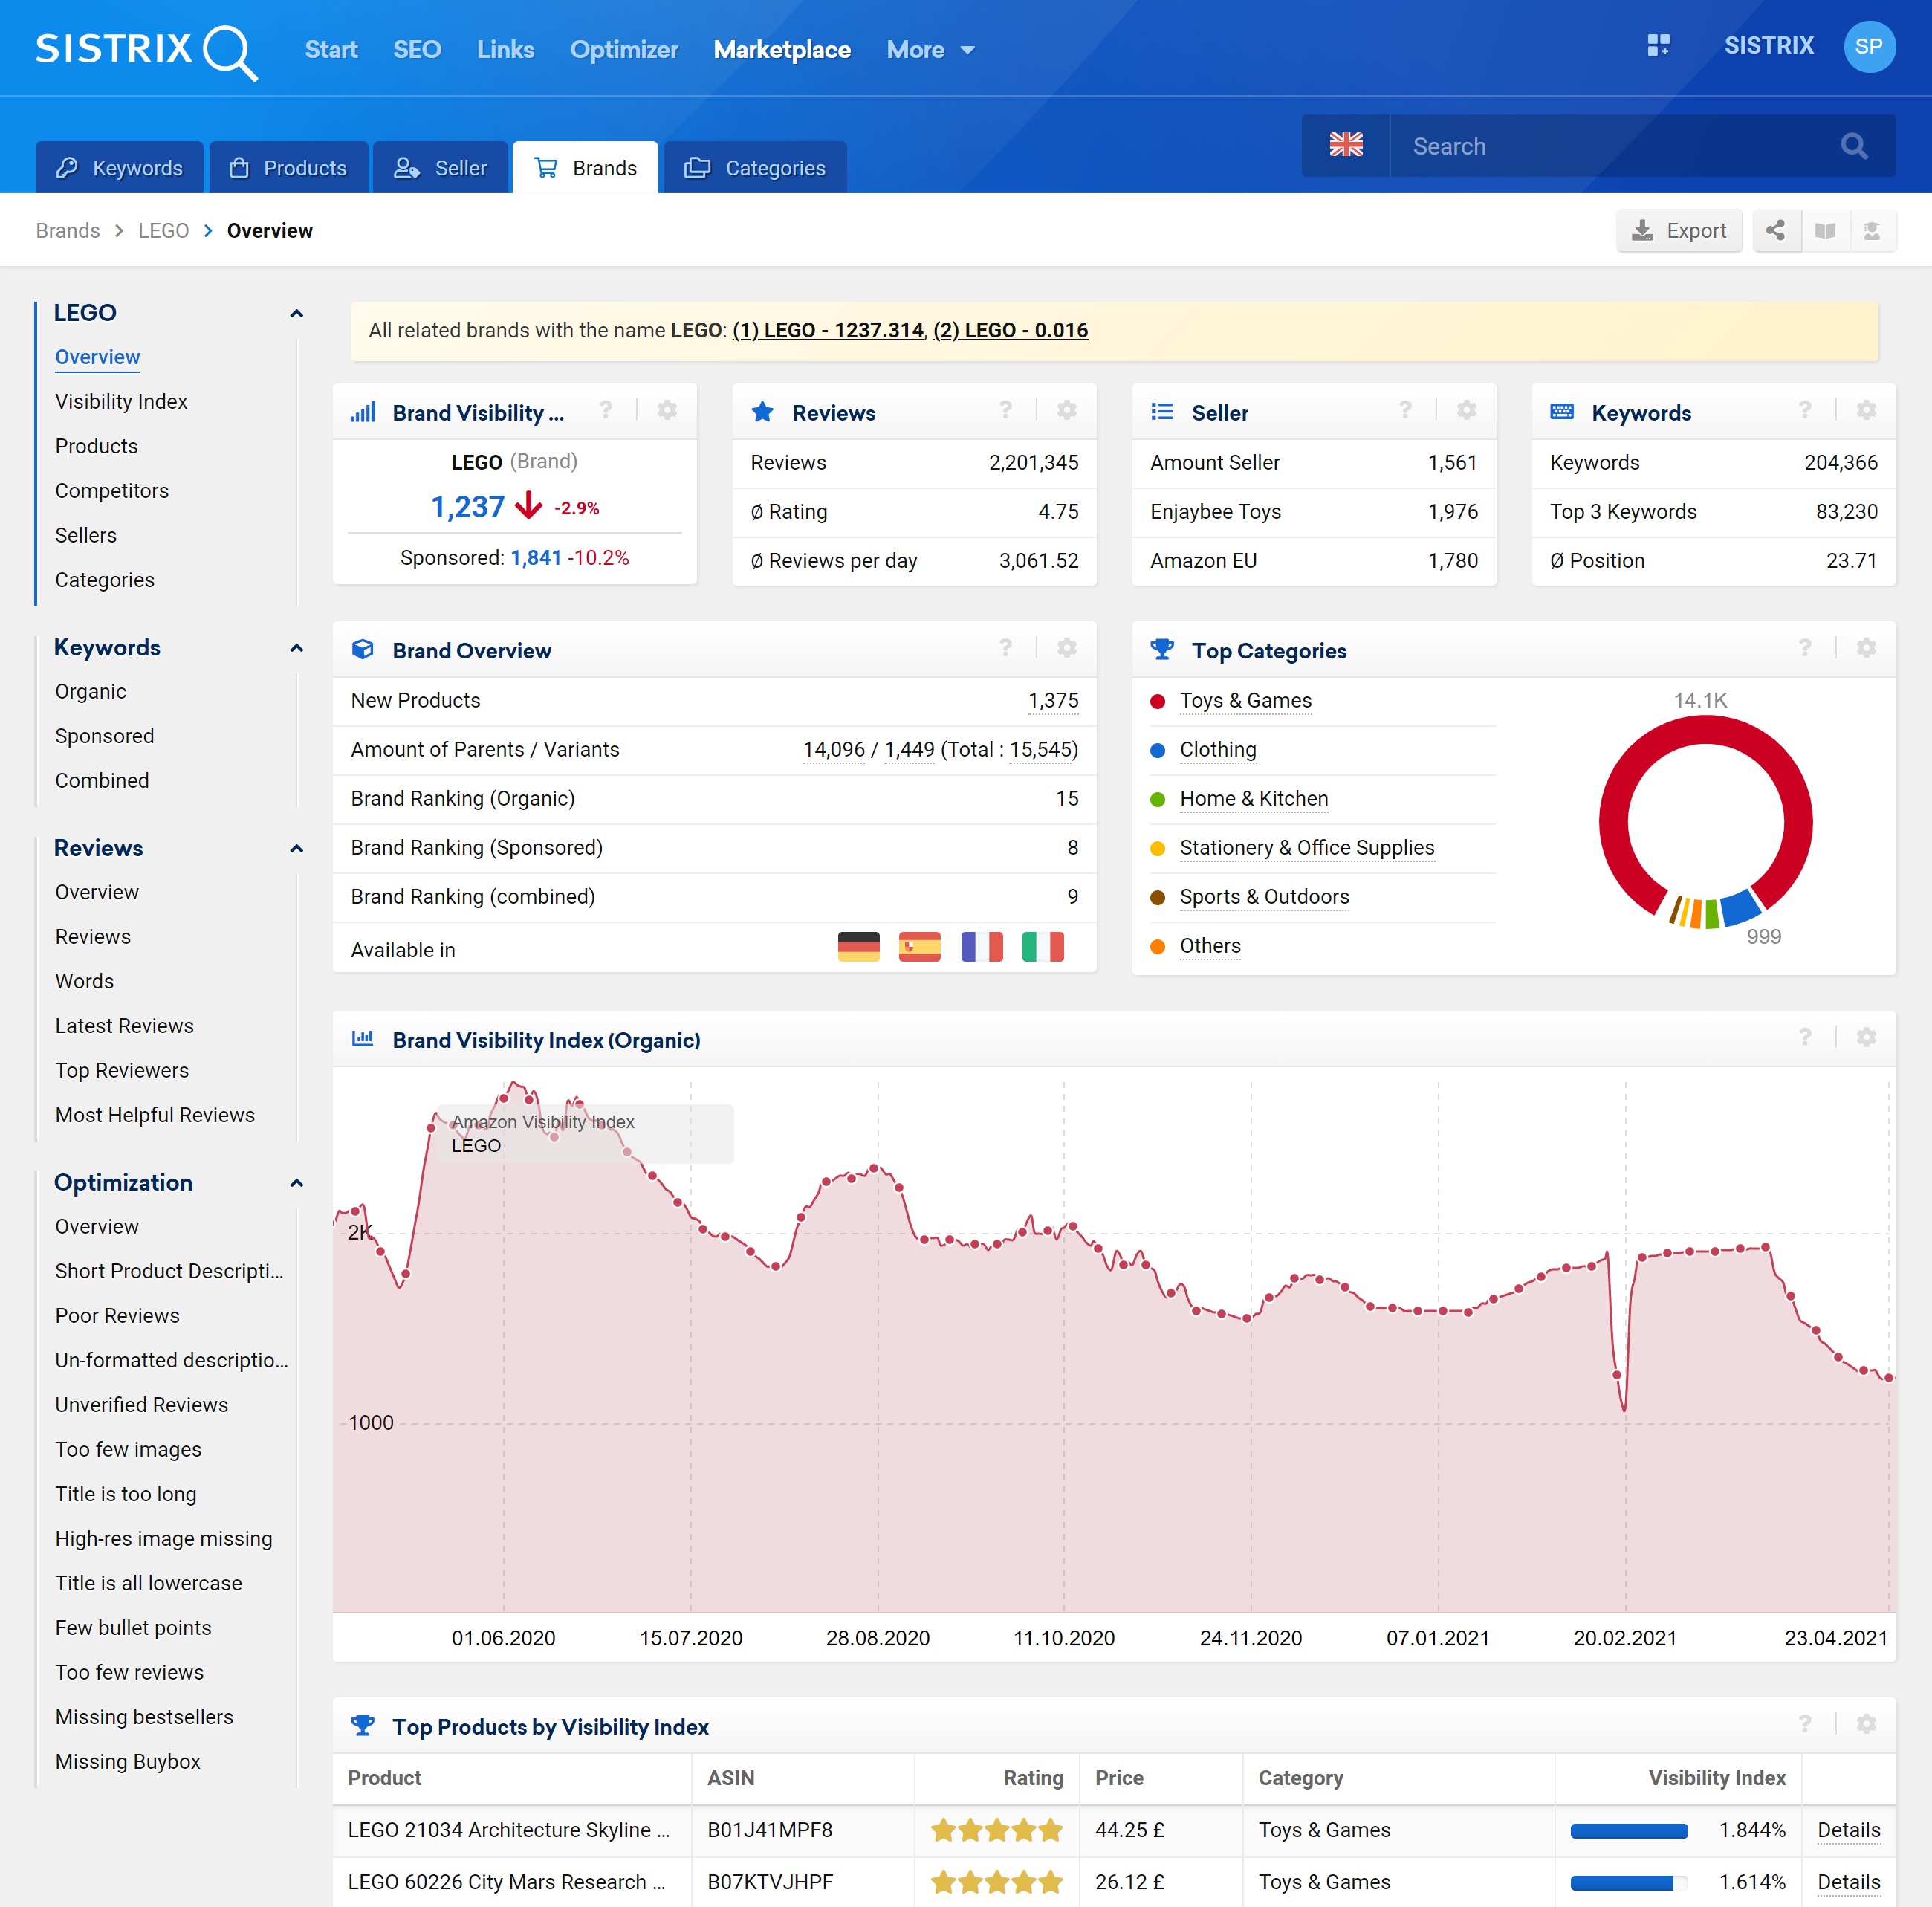The image size is (1932, 1907).
Task: Open the (2) LEGO - 0.016 brand link
Action: click(x=1010, y=331)
